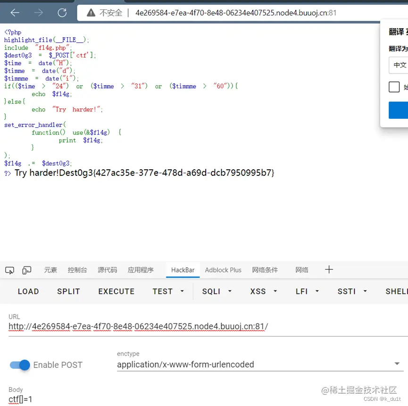Expand the XSS dropdown menu
The image size is (408, 406).
(264, 291)
